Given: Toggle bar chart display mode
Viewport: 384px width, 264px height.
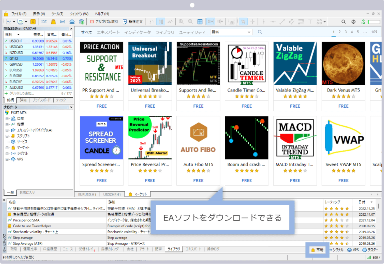Looking at the screenshot, I should [x=151, y=22].
